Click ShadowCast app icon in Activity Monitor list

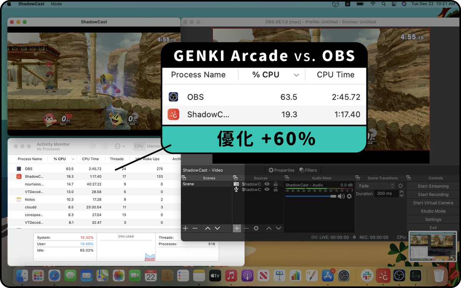point(19,176)
